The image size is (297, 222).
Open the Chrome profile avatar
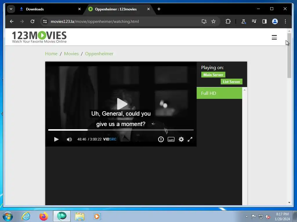pos(275,21)
